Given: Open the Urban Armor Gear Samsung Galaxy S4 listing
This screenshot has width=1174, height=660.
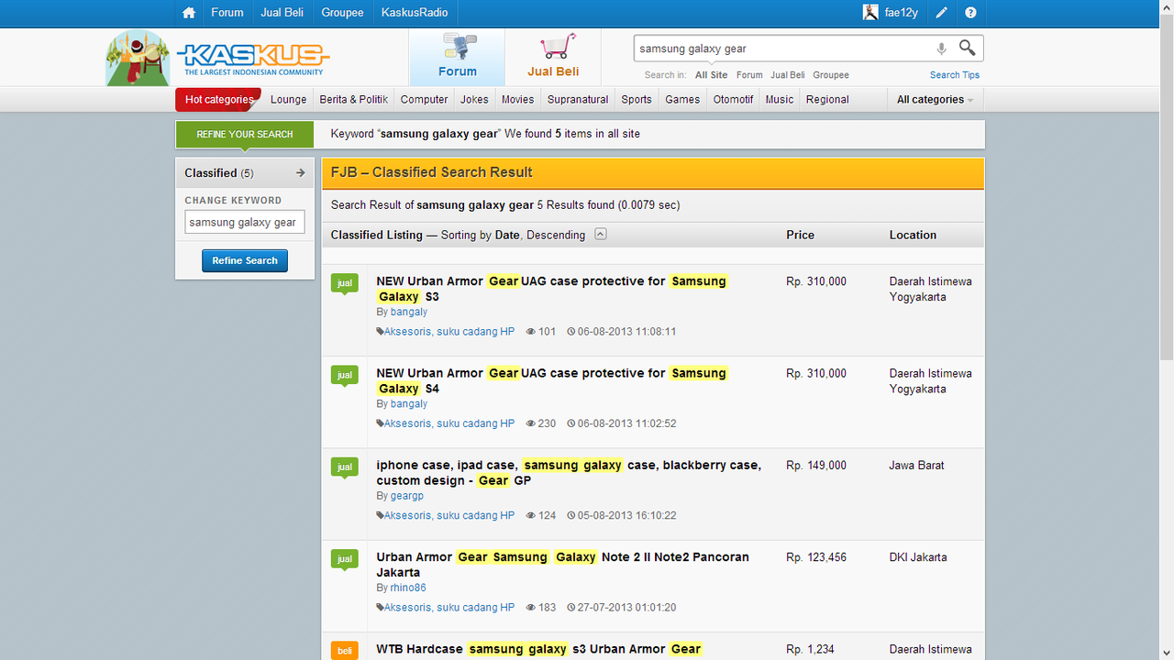Looking at the screenshot, I should pos(551,380).
